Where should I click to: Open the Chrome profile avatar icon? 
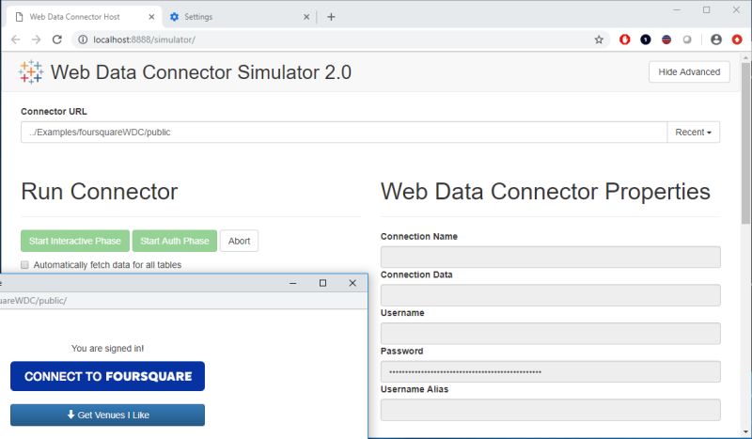[x=716, y=39]
